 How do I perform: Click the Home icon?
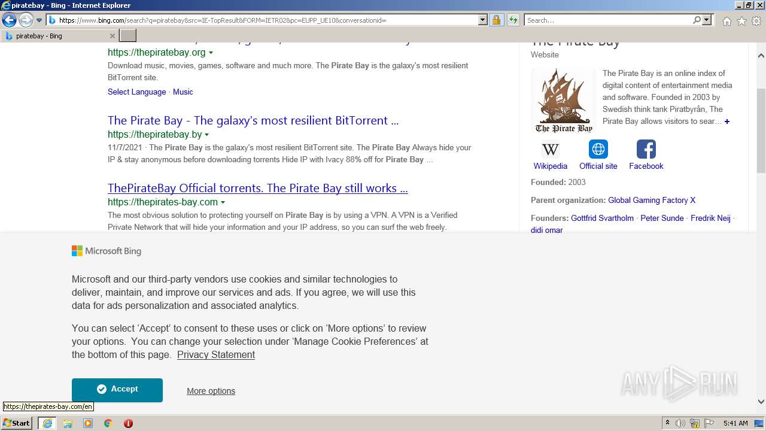727,21
